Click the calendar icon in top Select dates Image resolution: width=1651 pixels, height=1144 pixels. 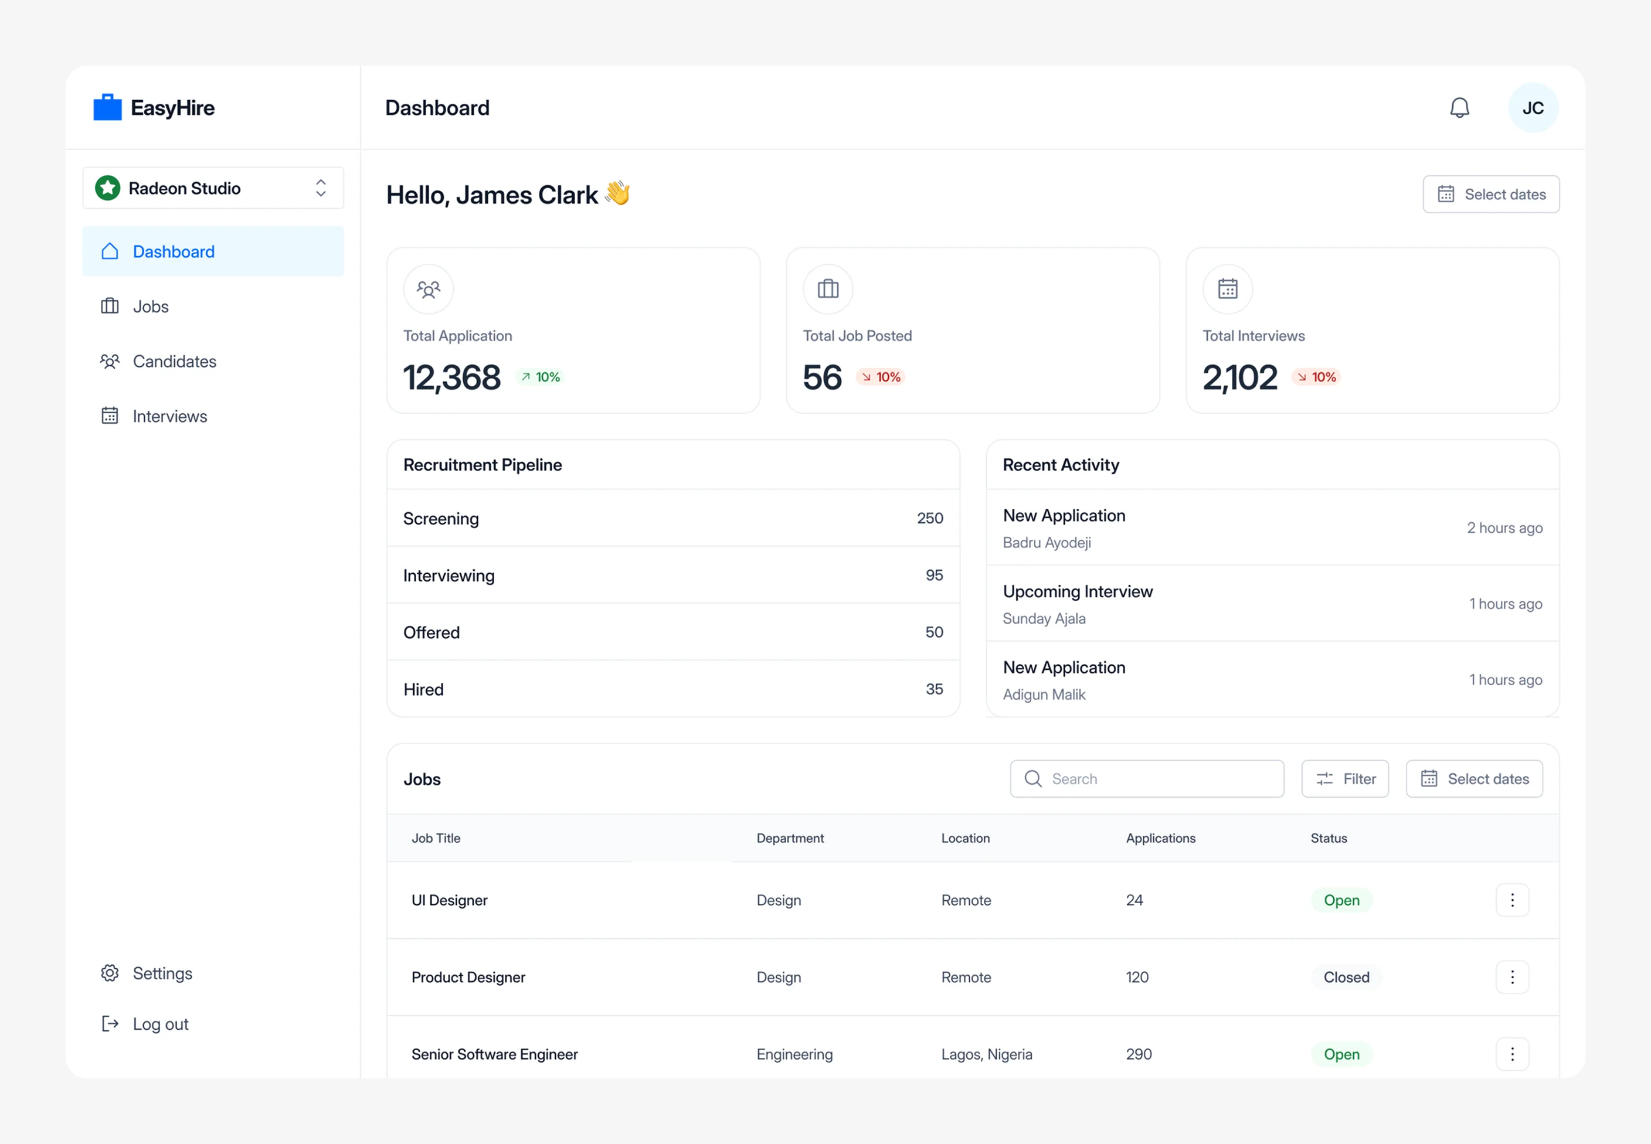[1445, 194]
